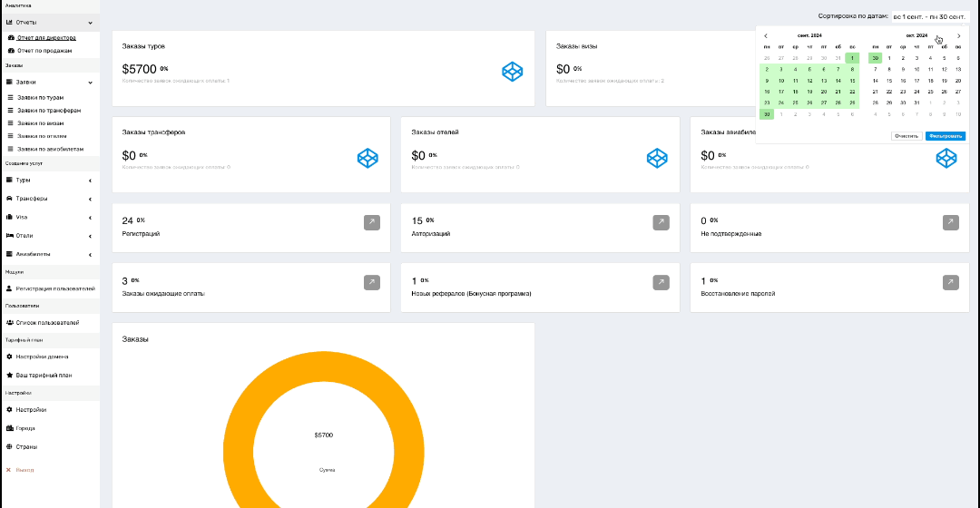Select October 15 in the calendar
This screenshot has height=508, width=980.
pyautogui.click(x=889, y=80)
